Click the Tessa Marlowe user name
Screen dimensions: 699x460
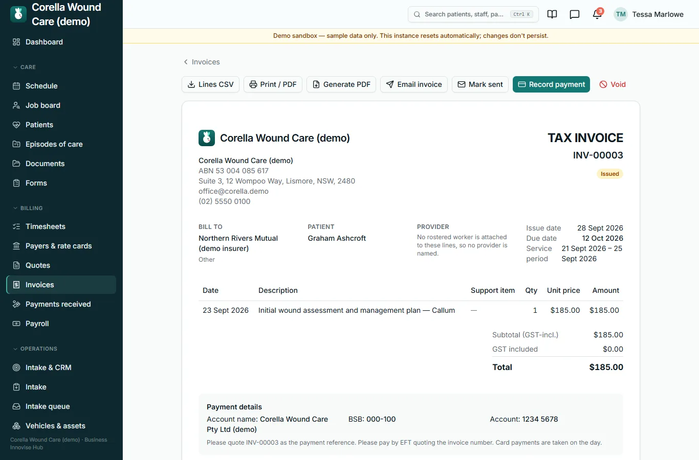click(x=658, y=14)
